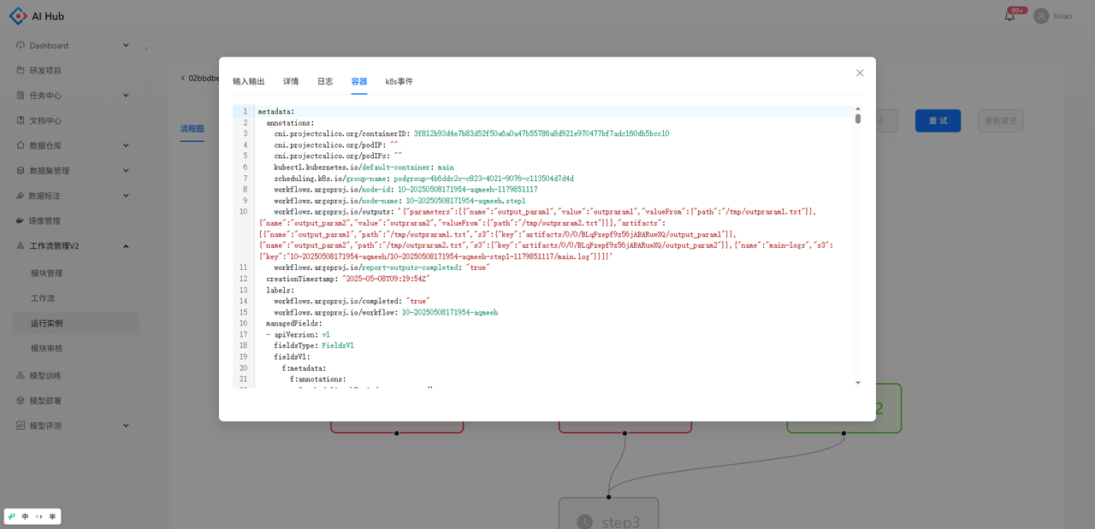Expand the 任务中心 menu

point(126,95)
